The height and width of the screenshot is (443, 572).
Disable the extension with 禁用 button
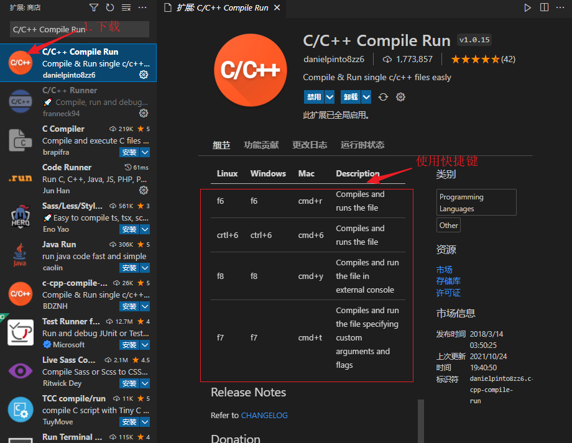coord(314,97)
